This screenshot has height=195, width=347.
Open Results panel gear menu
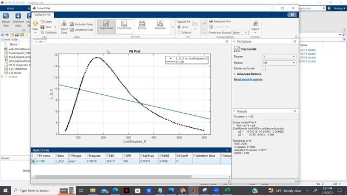click(295, 111)
